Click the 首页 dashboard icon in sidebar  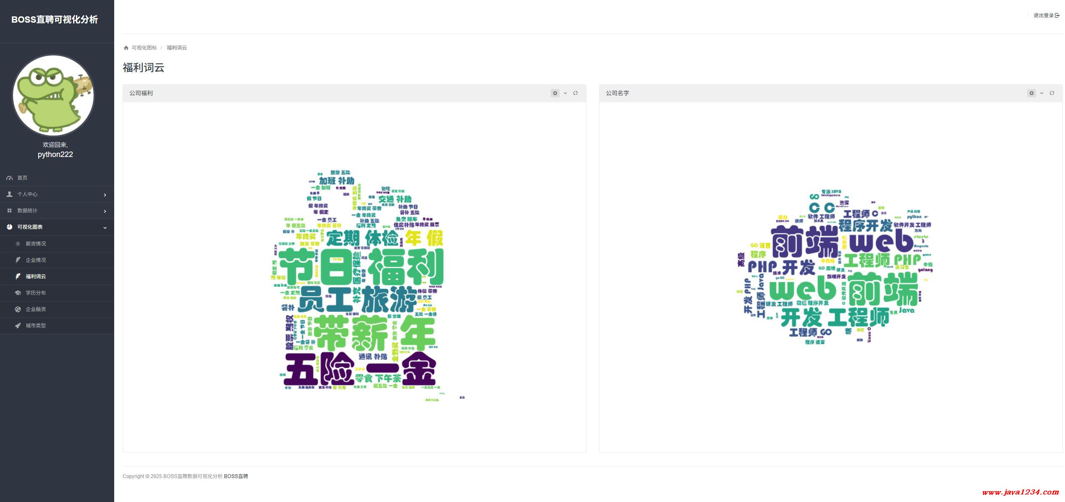9,178
